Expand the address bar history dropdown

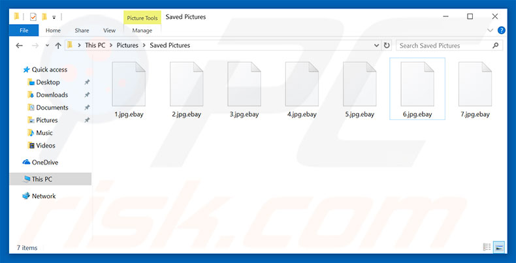coord(377,46)
